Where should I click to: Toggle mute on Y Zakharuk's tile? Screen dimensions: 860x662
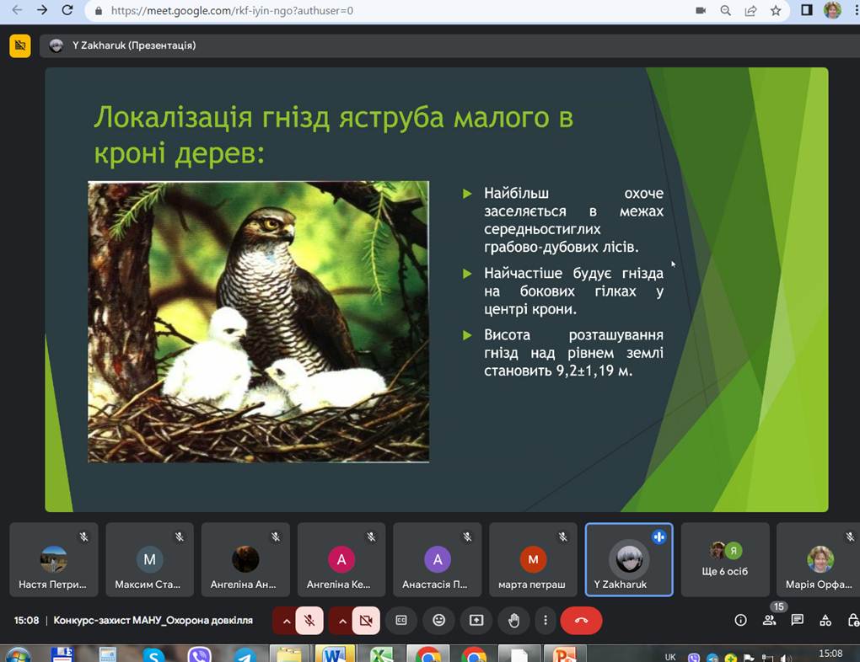(x=658, y=536)
